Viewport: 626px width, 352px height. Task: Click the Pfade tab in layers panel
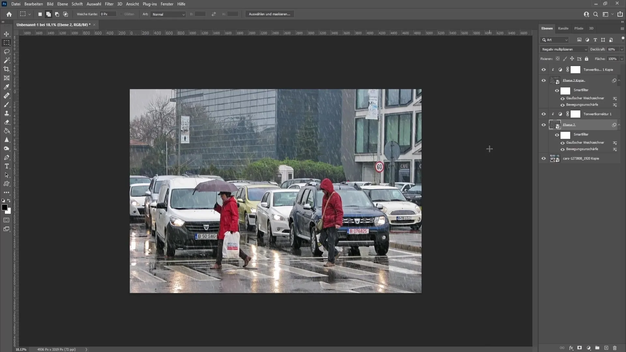[x=579, y=28]
